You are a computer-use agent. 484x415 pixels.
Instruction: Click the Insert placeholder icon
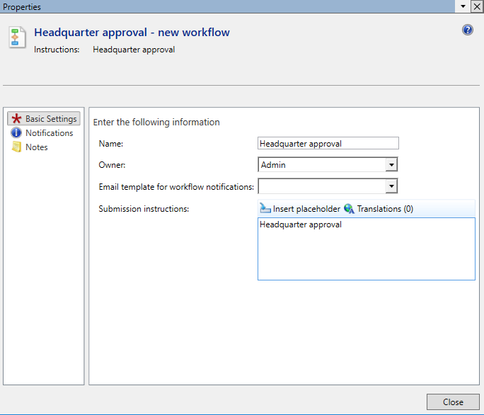coord(265,209)
